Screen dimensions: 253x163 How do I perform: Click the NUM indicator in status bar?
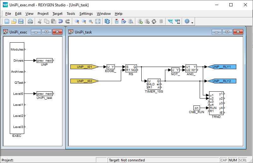click(x=233, y=160)
